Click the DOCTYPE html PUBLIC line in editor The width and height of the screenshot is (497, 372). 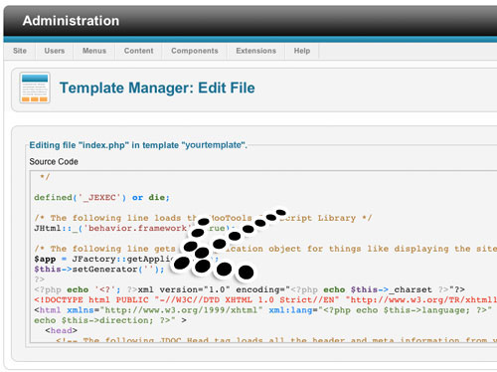click(x=265, y=300)
